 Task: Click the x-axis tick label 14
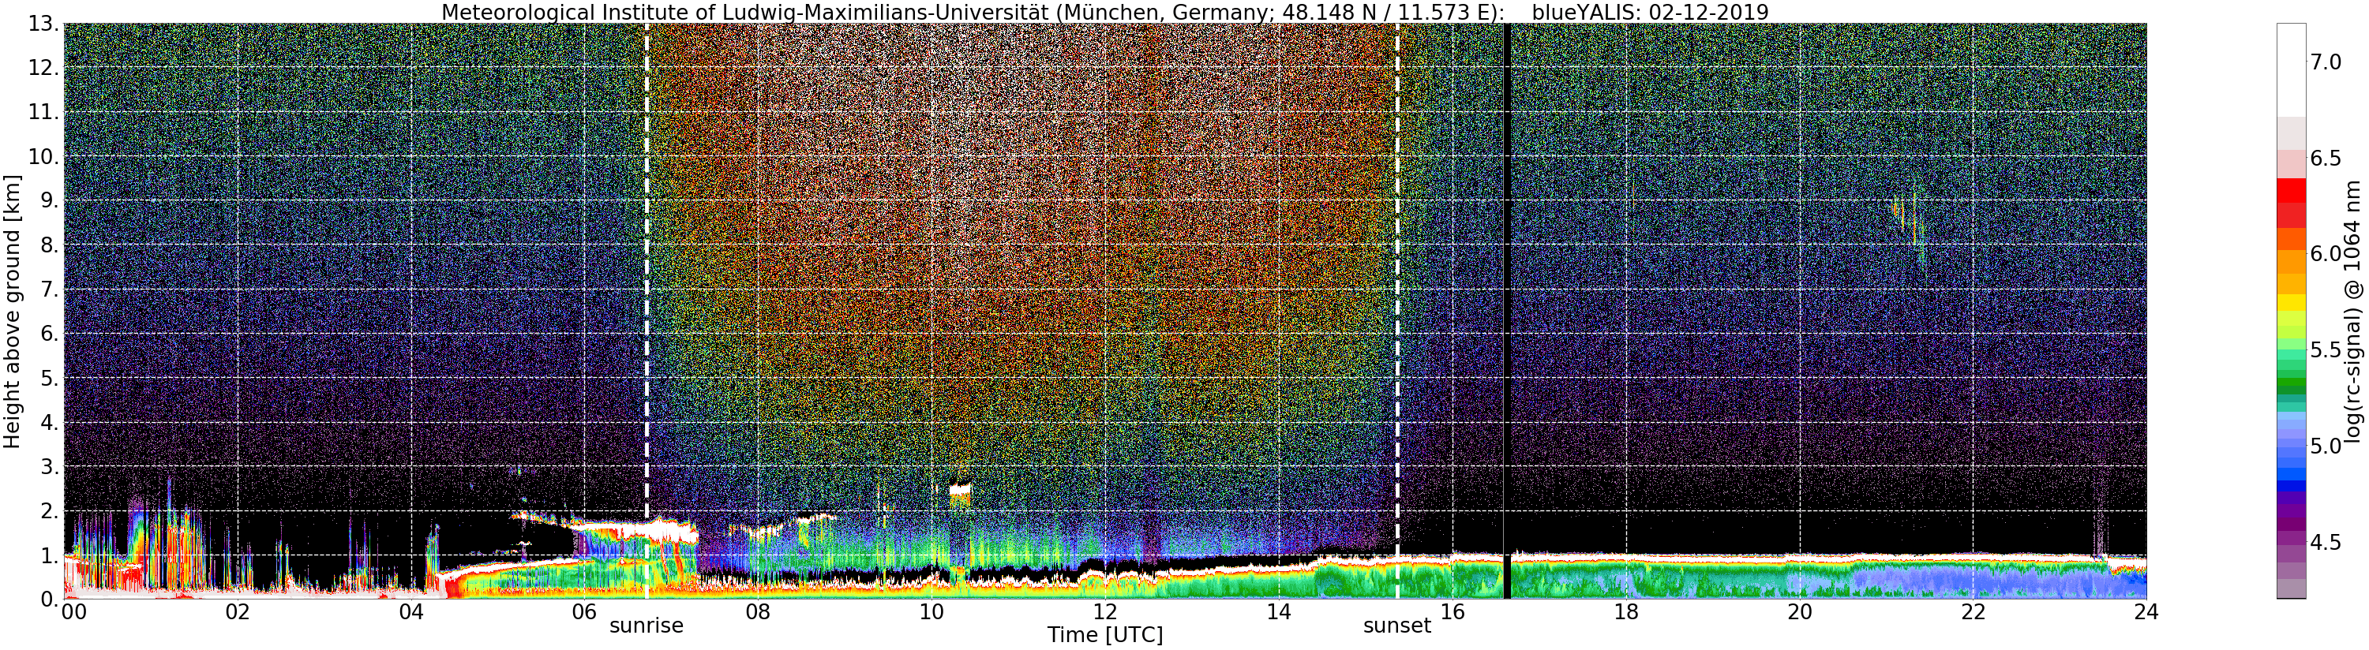[1279, 612]
